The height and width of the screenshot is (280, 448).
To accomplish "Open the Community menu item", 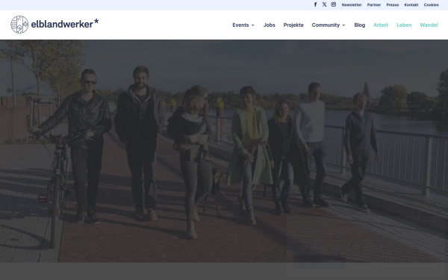I will tap(326, 25).
